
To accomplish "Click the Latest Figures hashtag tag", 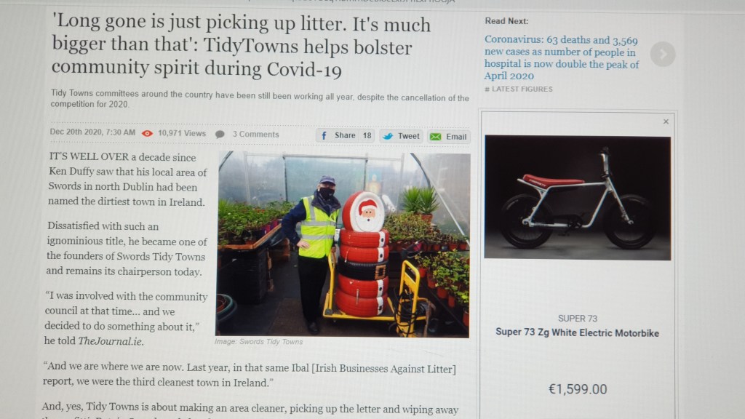I will tap(518, 89).
